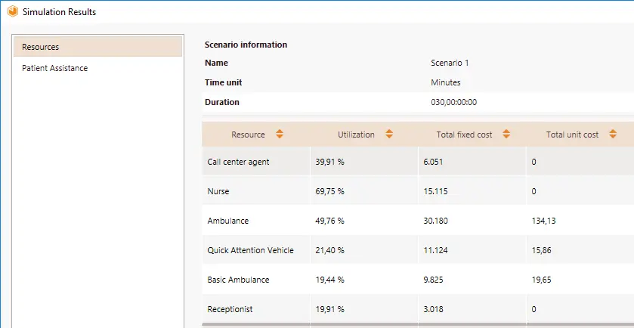Click the Scenario information heading
The width and height of the screenshot is (634, 328).
pyautogui.click(x=246, y=45)
